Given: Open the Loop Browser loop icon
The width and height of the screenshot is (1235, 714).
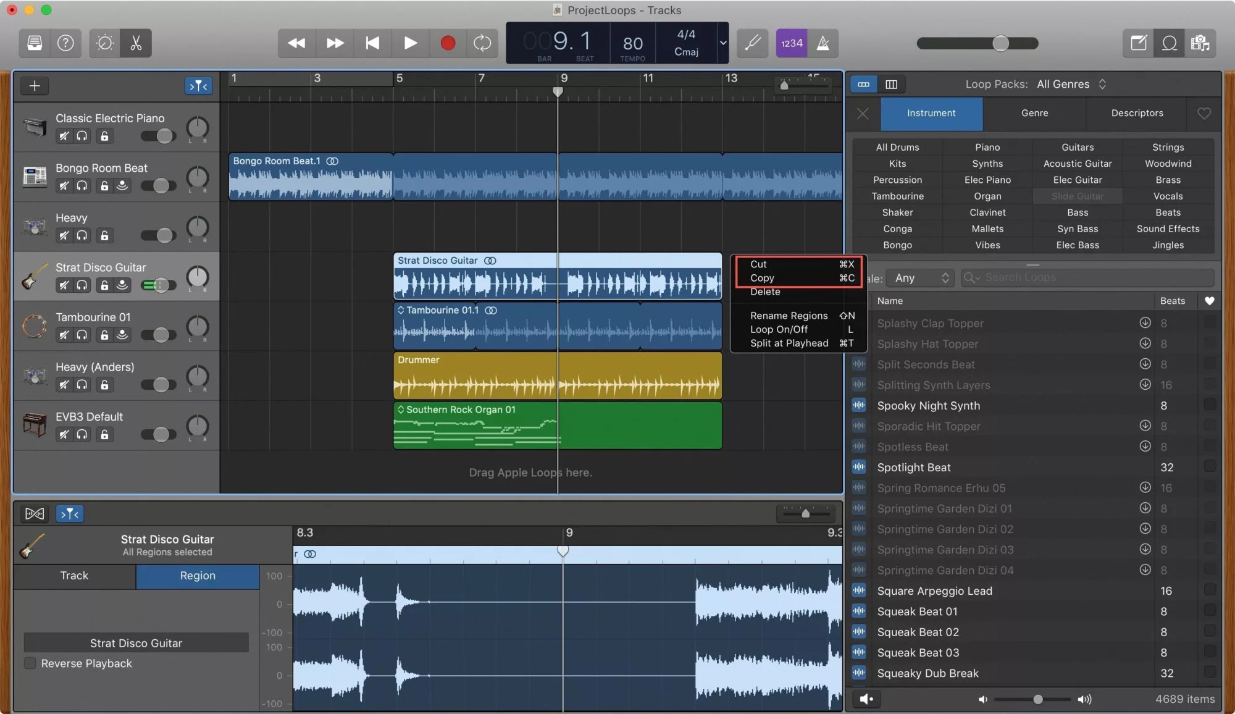Looking at the screenshot, I should tap(1170, 43).
